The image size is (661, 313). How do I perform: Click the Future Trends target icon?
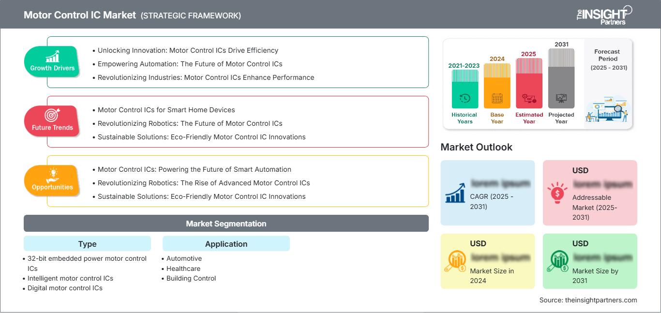coord(52,115)
